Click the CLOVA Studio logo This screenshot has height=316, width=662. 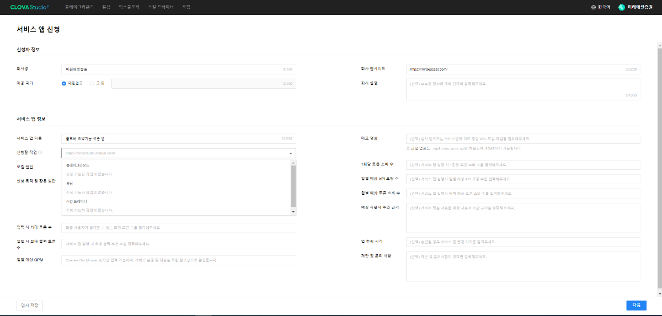(29, 7)
